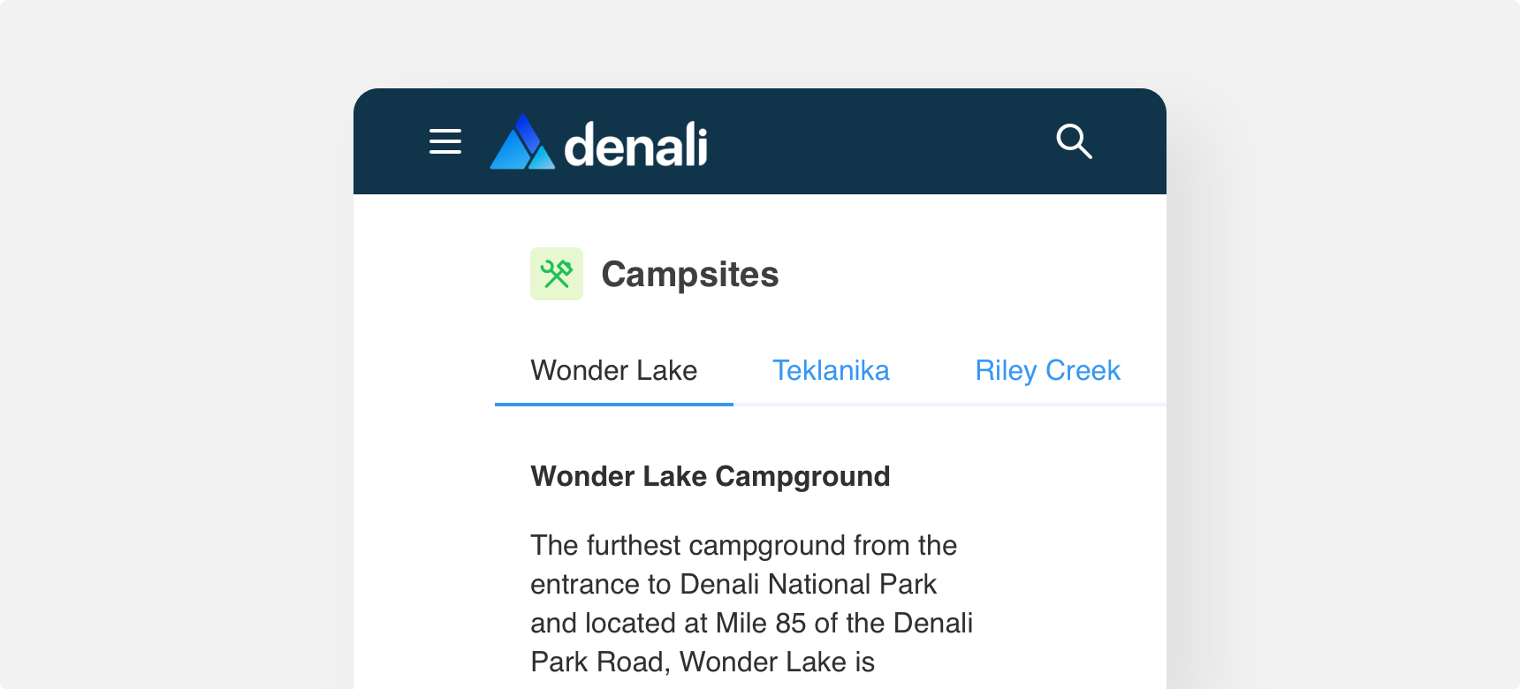This screenshot has height=689, width=1520.
Task: Click the green crossed-tools Campsites icon
Action: pos(557,274)
